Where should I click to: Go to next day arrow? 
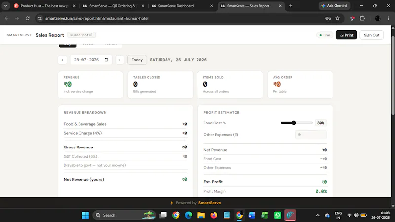coord(120,60)
